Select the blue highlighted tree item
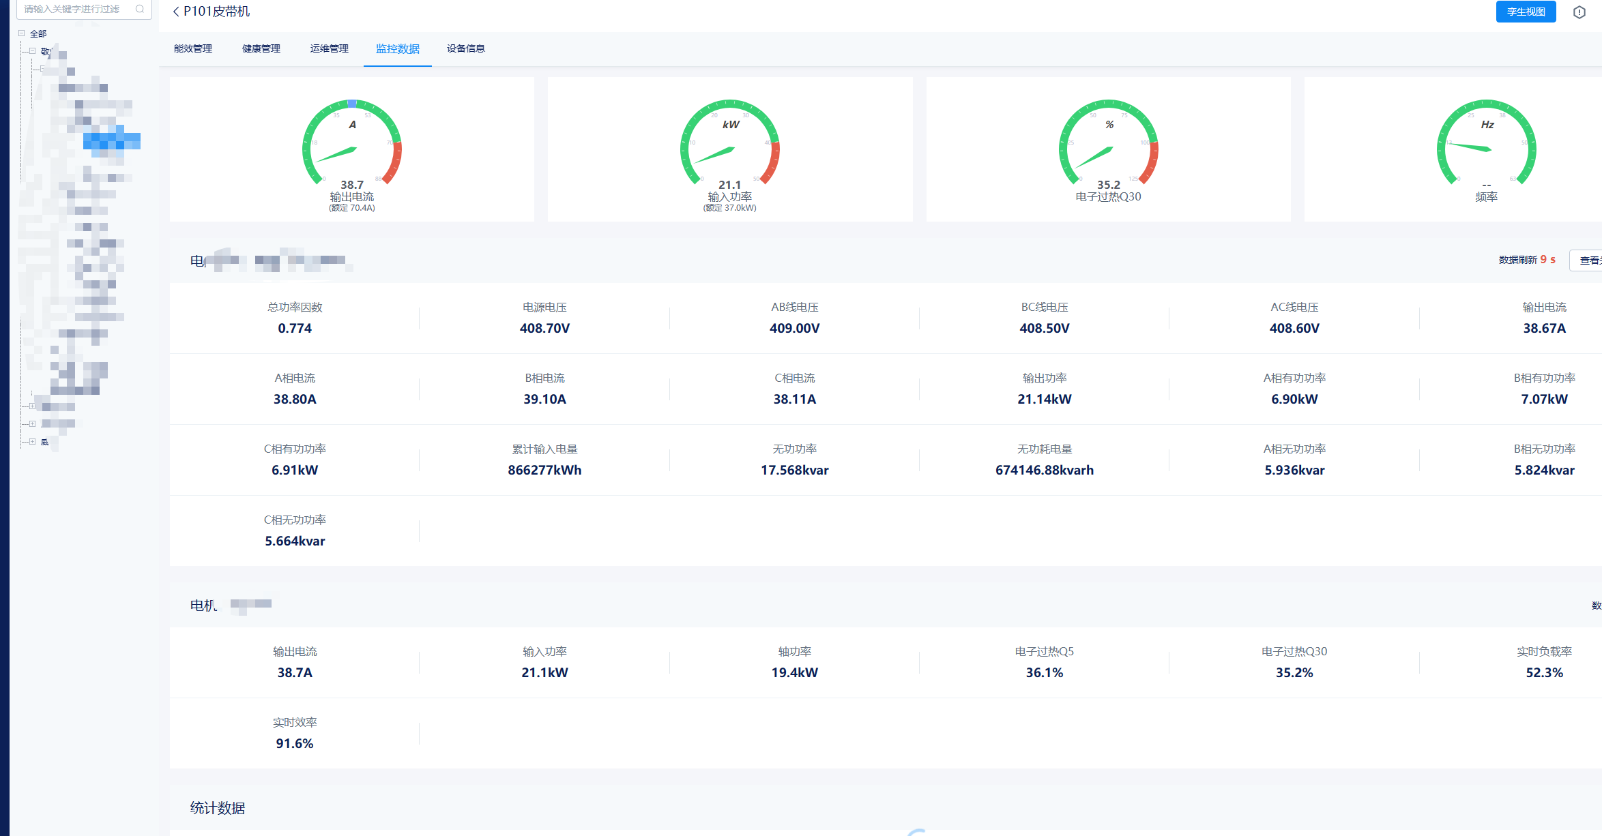The image size is (1602, 836). point(112,141)
